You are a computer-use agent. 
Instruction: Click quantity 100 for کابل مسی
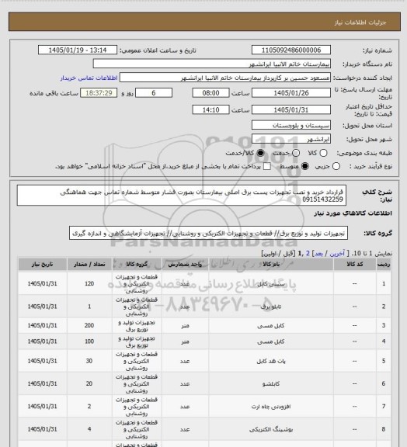[89, 341]
